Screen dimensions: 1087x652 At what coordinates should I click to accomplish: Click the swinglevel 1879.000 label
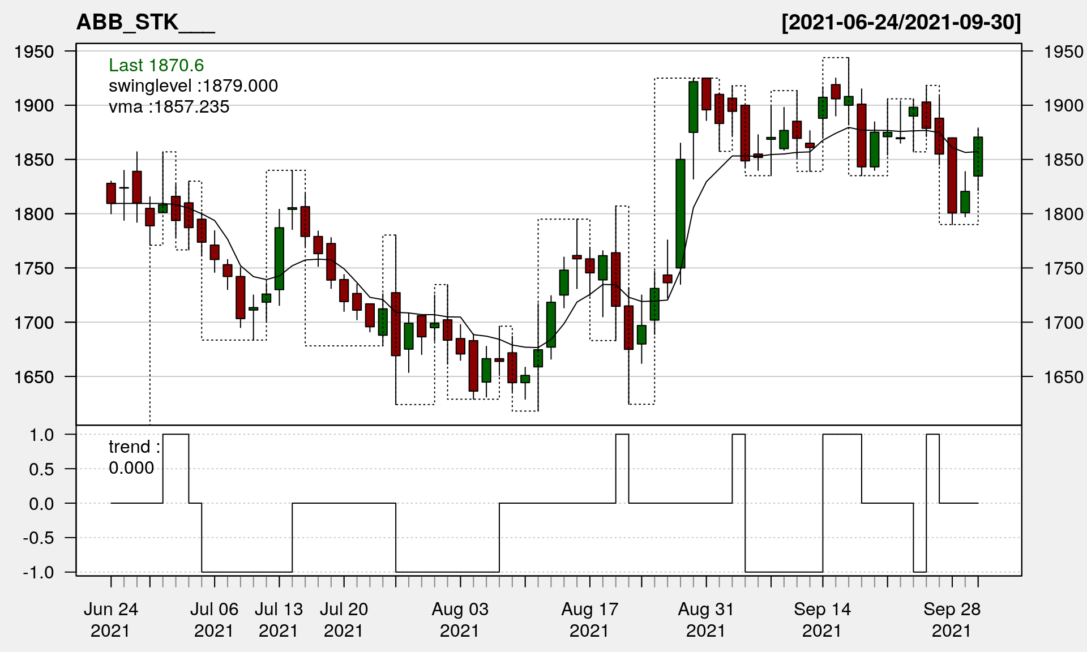[193, 86]
